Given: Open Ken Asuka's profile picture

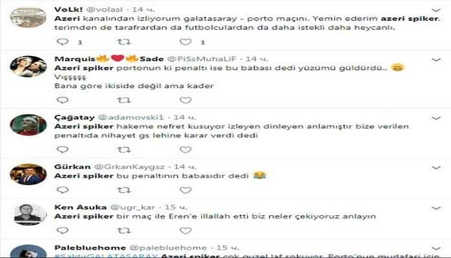Looking at the screenshot, I should point(30,214).
